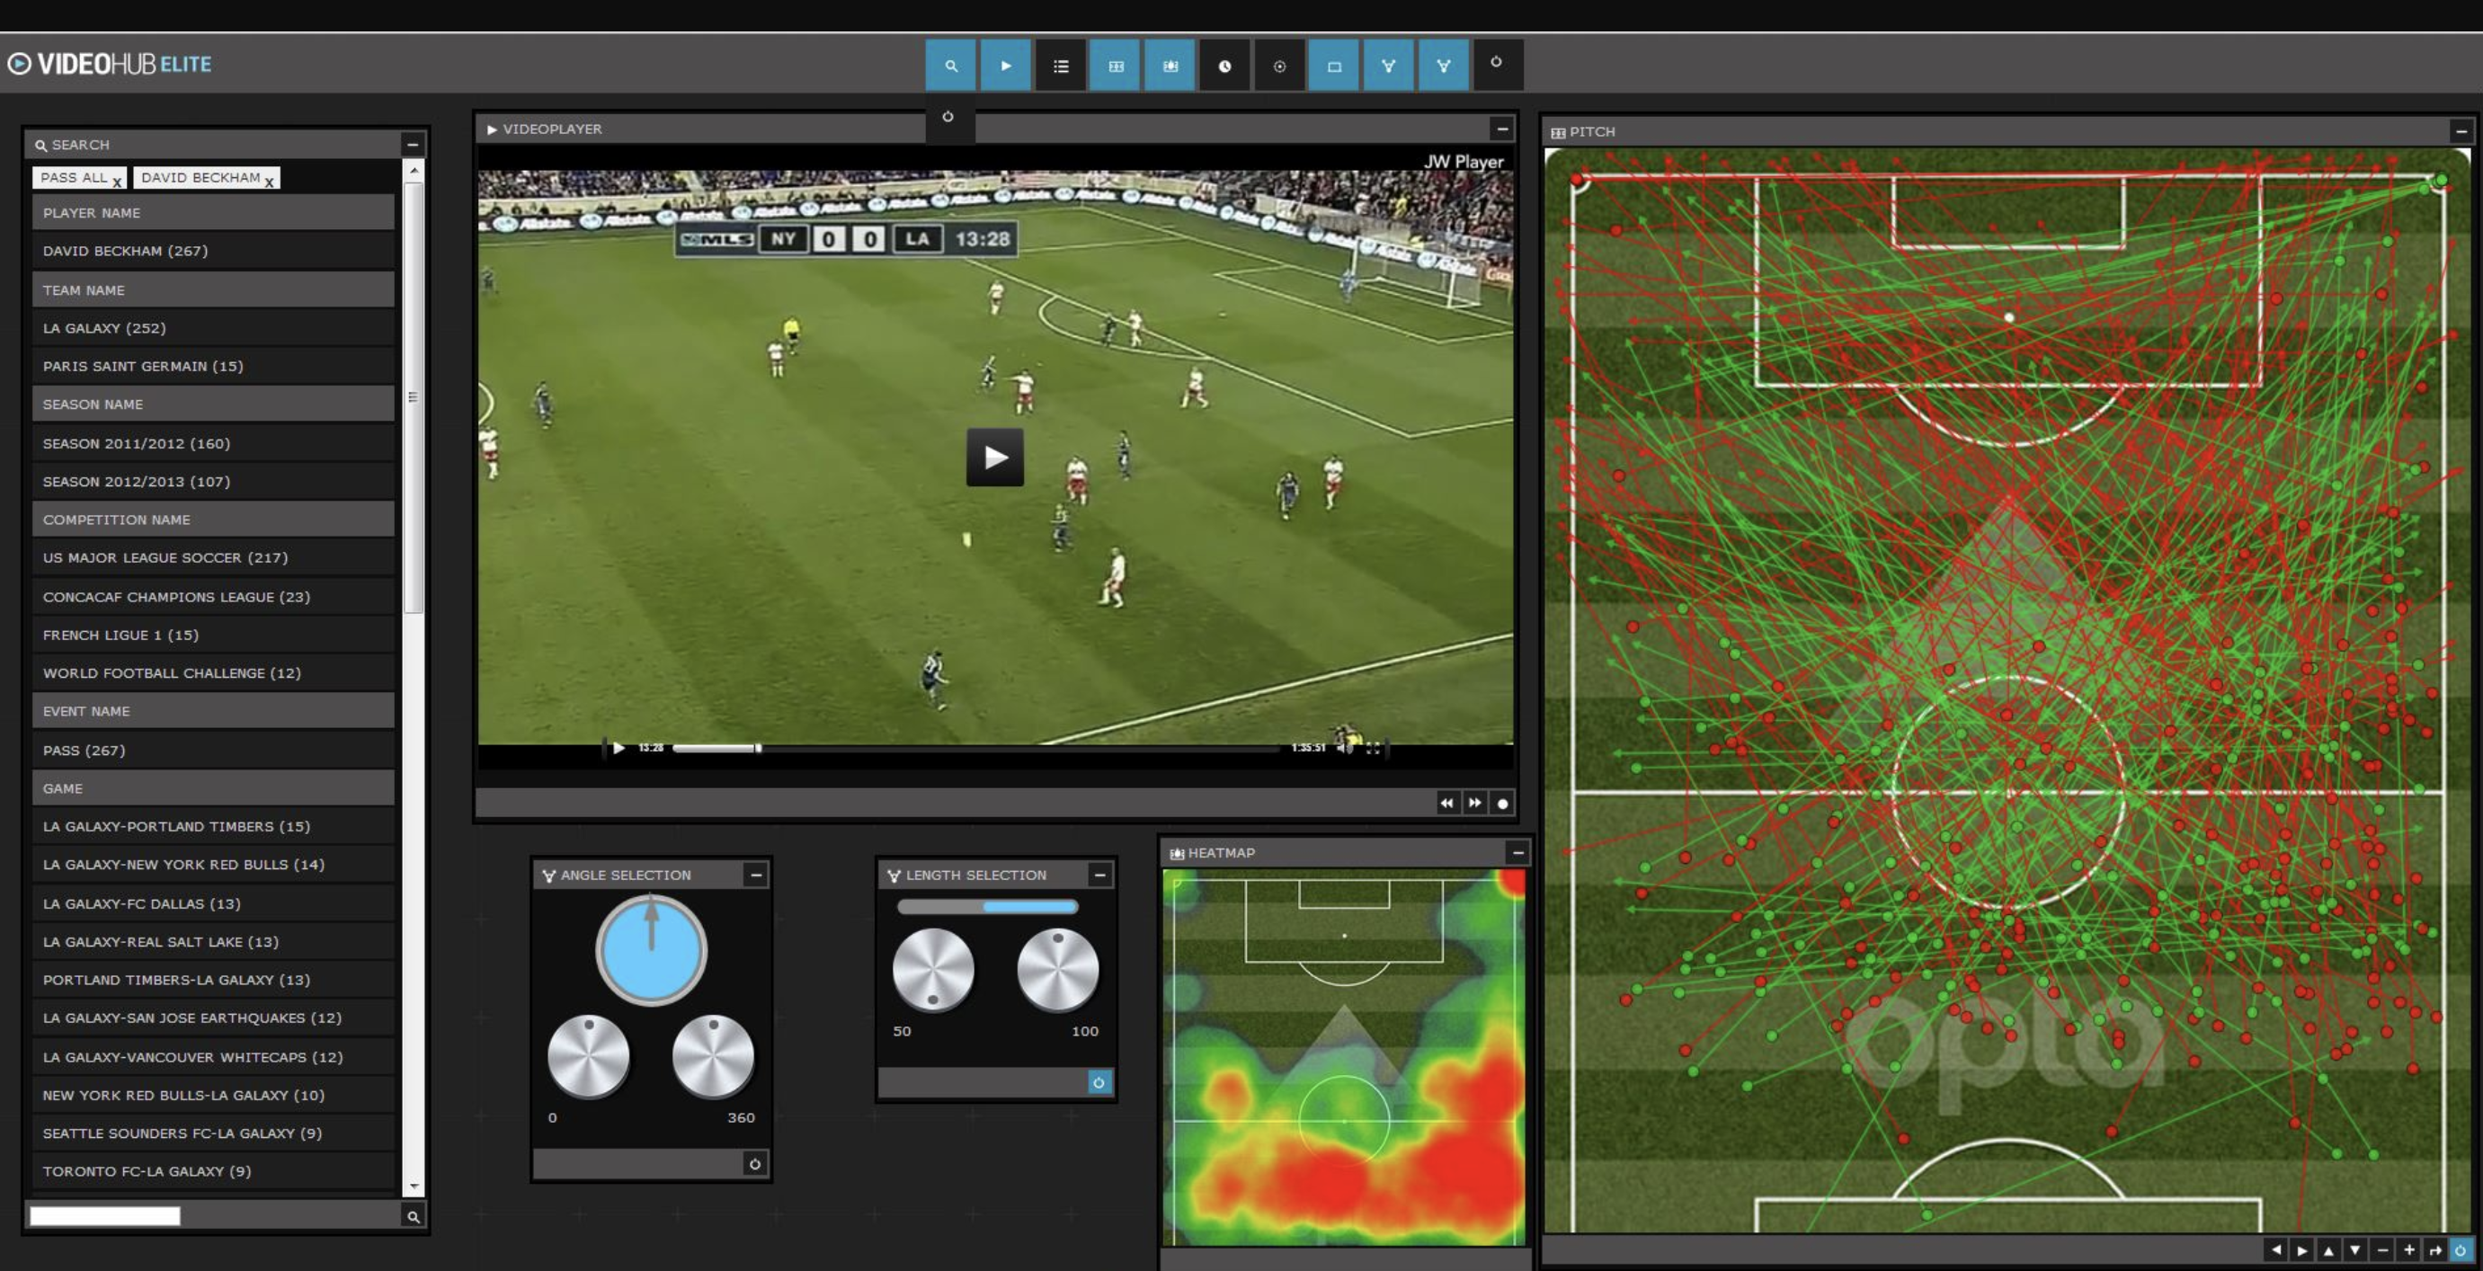Toggle the rectangle area toolbar icon
The height and width of the screenshot is (1271, 2483).
click(x=1334, y=66)
